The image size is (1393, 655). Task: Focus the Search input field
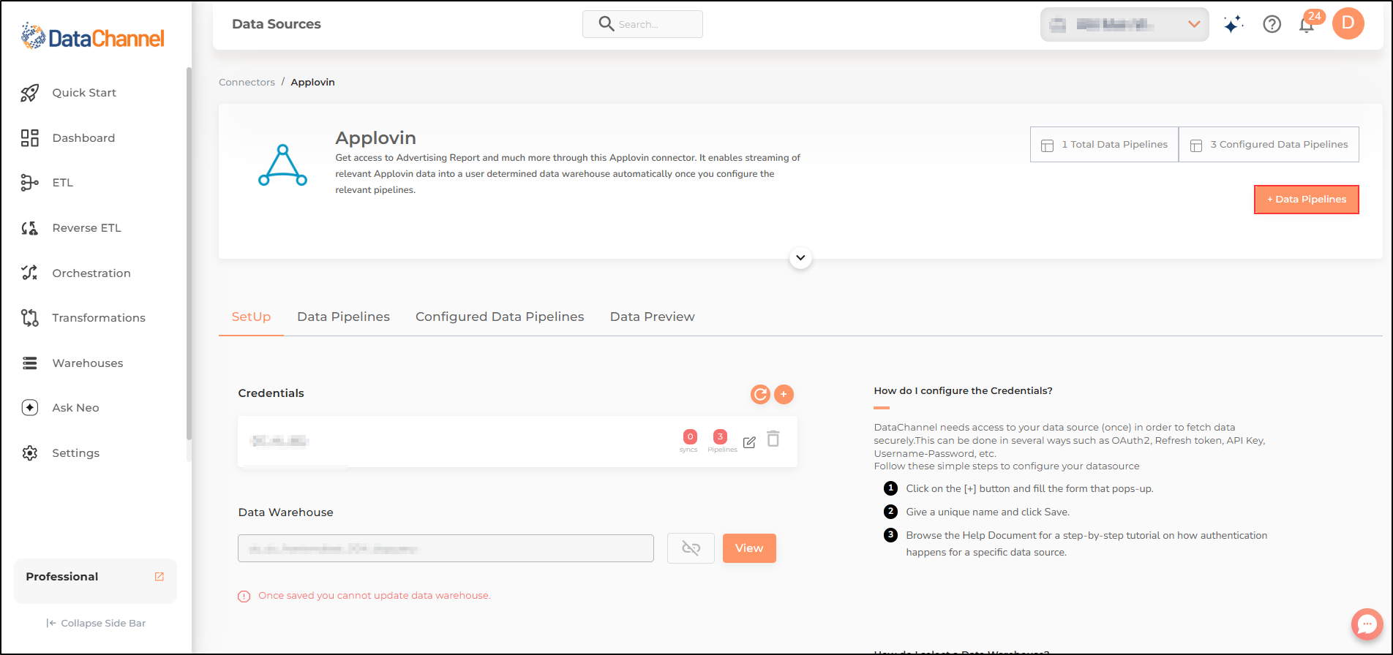pyautogui.click(x=642, y=24)
